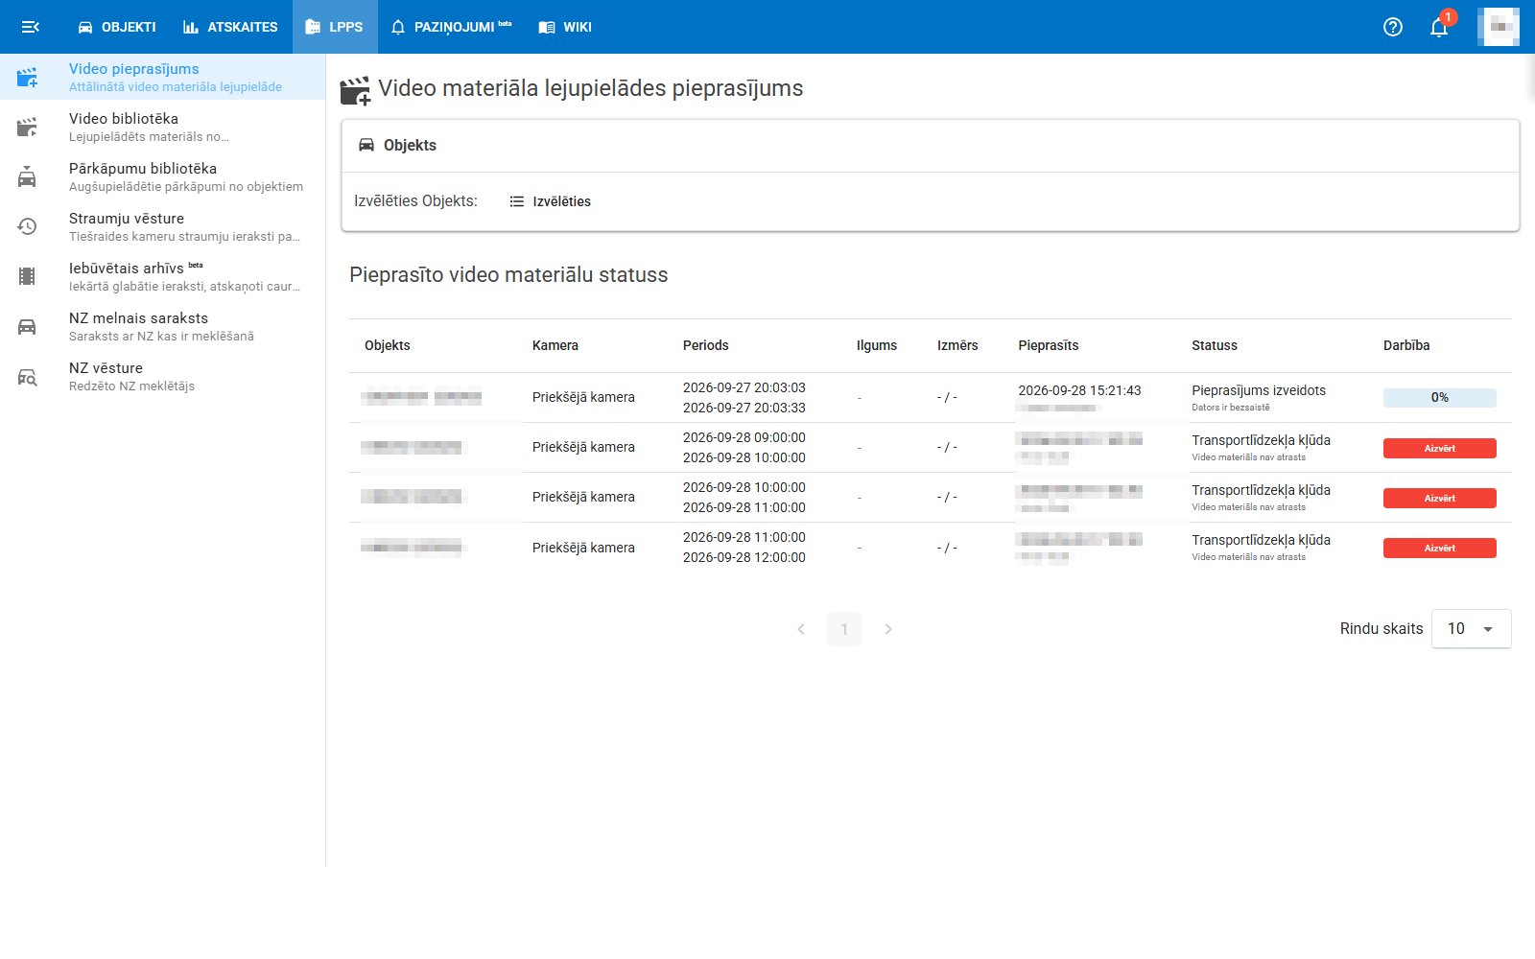Open NZ melnais saraksts in sidebar
This screenshot has width=1535, height=959.
tap(163, 326)
